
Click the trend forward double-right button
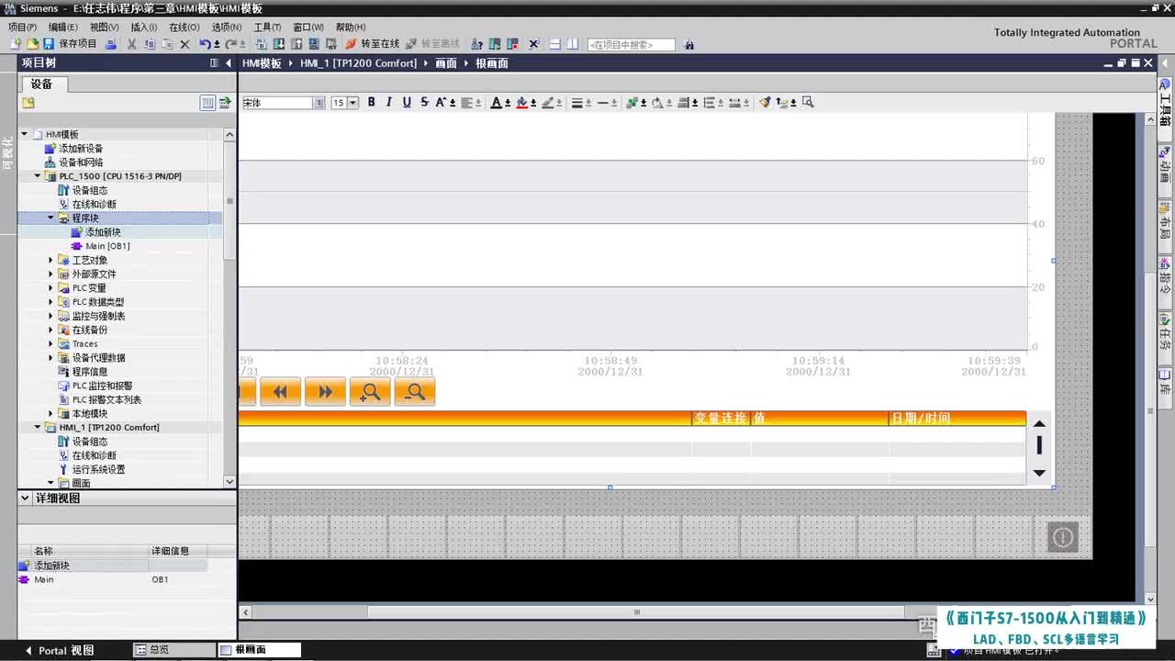(325, 392)
